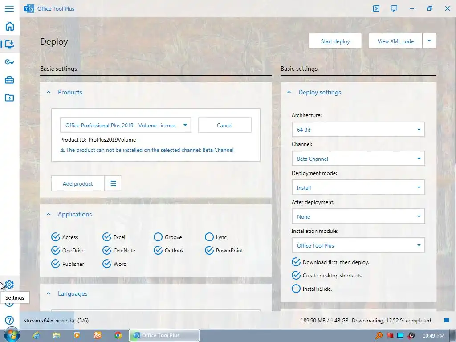Open the Toolbox briefcase icon
This screenshot has height=342, width=456.
coord(9,80)
